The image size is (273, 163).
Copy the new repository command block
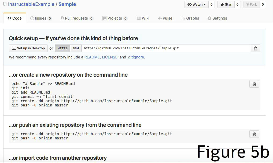click(x=254, y=84)
